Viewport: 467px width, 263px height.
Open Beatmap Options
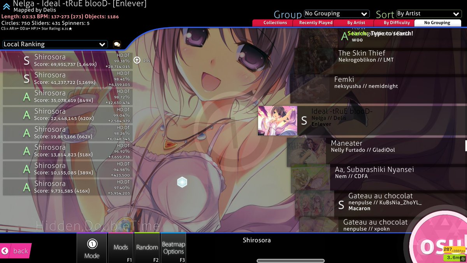pyautogui.click(x=173, y=248)
